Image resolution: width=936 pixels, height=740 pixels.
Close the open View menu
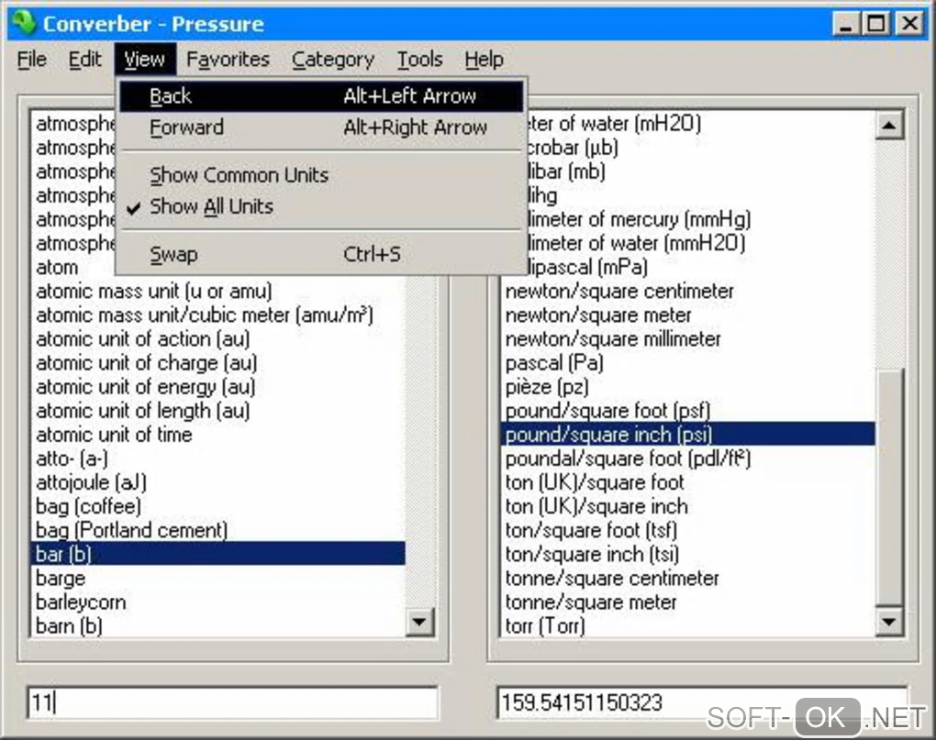click(144, 60)
